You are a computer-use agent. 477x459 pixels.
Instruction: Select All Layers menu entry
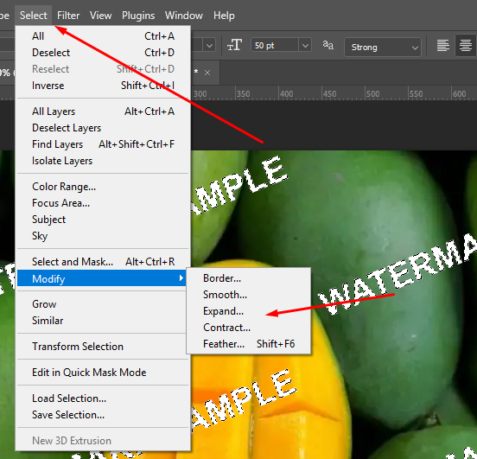click(104, 112)
